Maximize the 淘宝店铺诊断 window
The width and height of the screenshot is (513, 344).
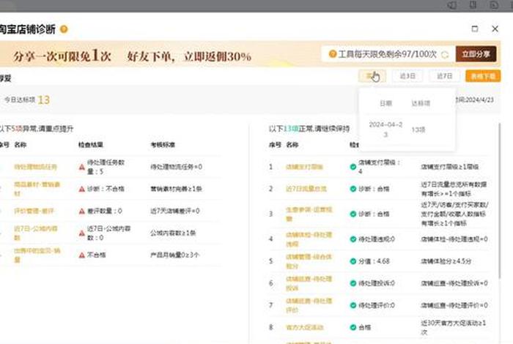(x=475, y=29)
